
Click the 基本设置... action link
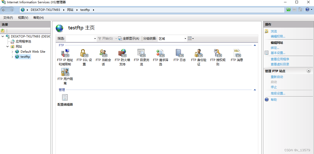(x=278, y=53)
